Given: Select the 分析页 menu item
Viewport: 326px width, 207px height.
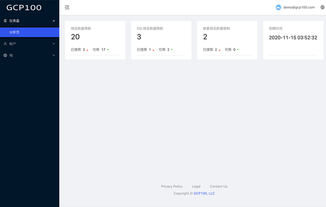Looking at the screenshot, I should coord(14,32).
